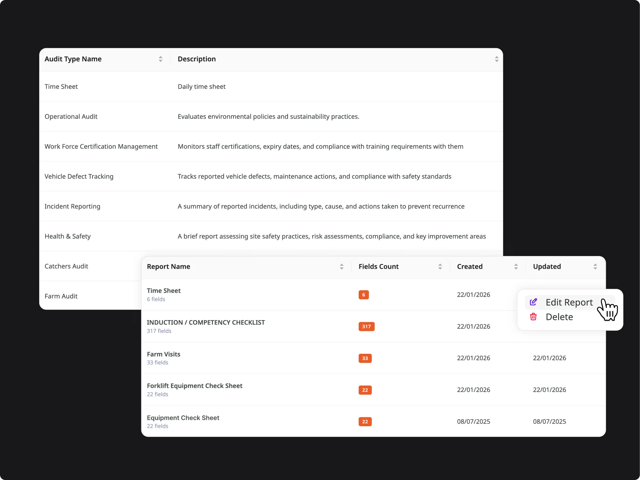Click the pencil edit icon in the context menu
The width and height of the screenshot is (640, 480).
click(x=533, y=302)
